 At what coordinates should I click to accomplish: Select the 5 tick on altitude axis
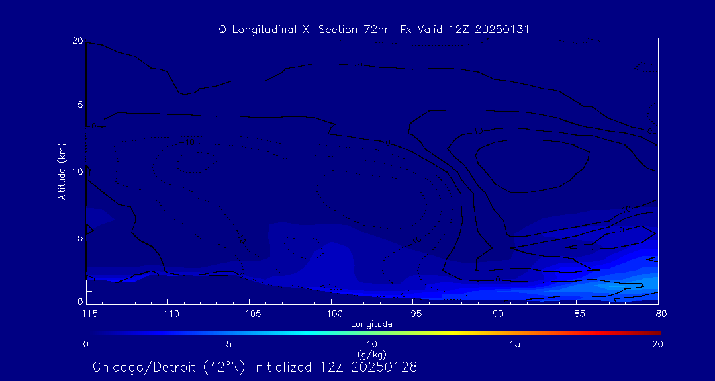coord(80,238)
